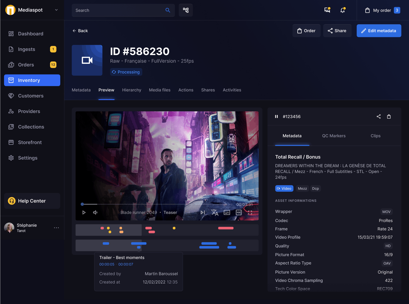Enter fullscreen mode
Image resolution: width=409 pixels, height=304 pixels.
click(250, 212)
